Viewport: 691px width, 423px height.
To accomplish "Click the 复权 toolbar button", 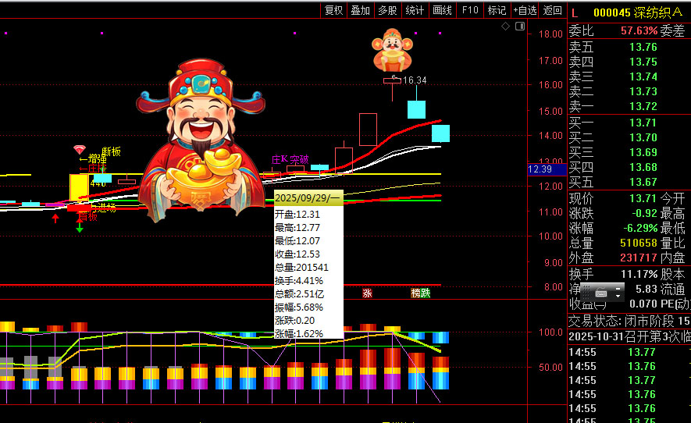I will coord(333,10).
